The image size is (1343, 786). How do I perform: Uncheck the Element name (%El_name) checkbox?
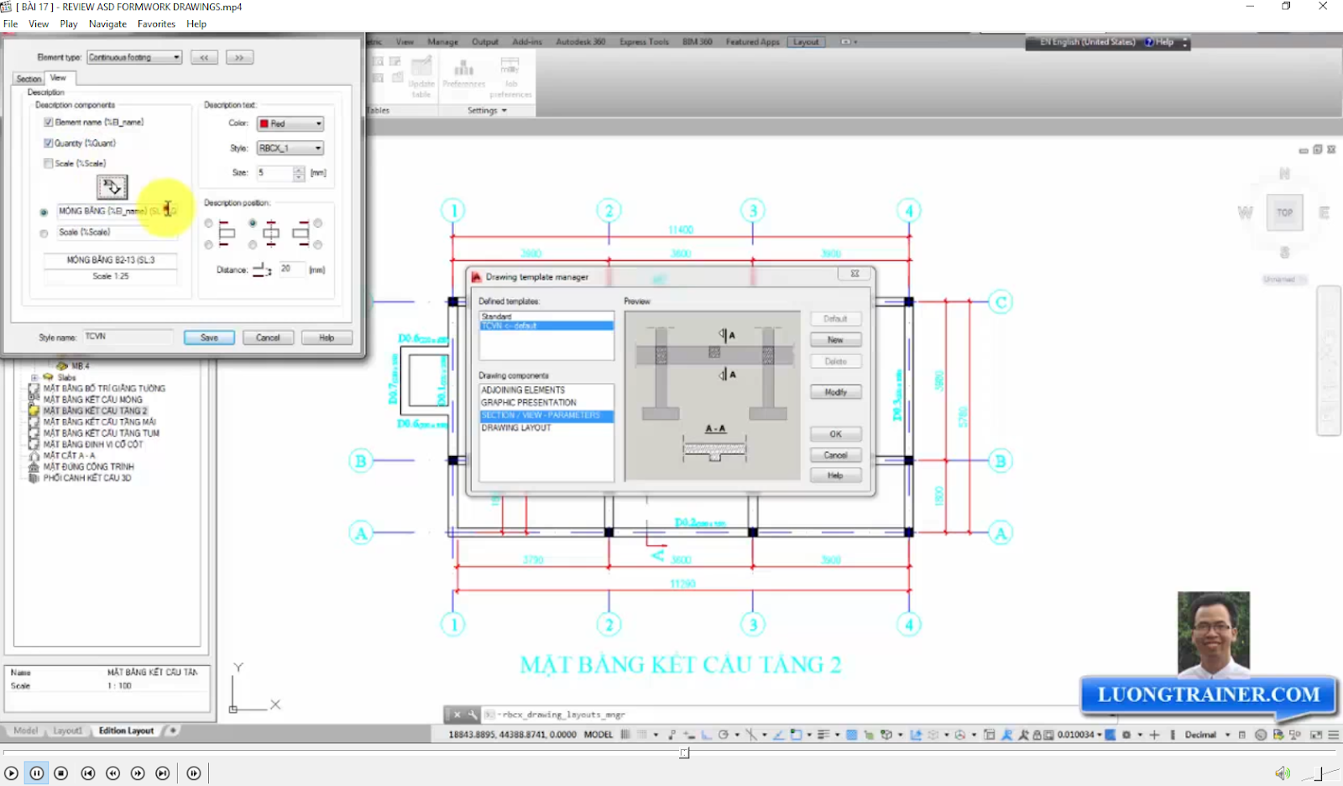(49, 122)
